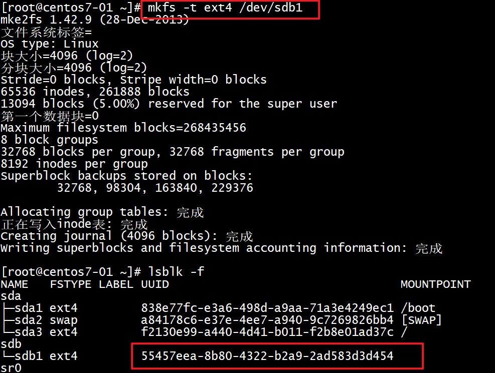The width and height of the screenshot is (495, 373).
Task: Click the MOUNTPOINT column header
Action: tap(435, 284)
